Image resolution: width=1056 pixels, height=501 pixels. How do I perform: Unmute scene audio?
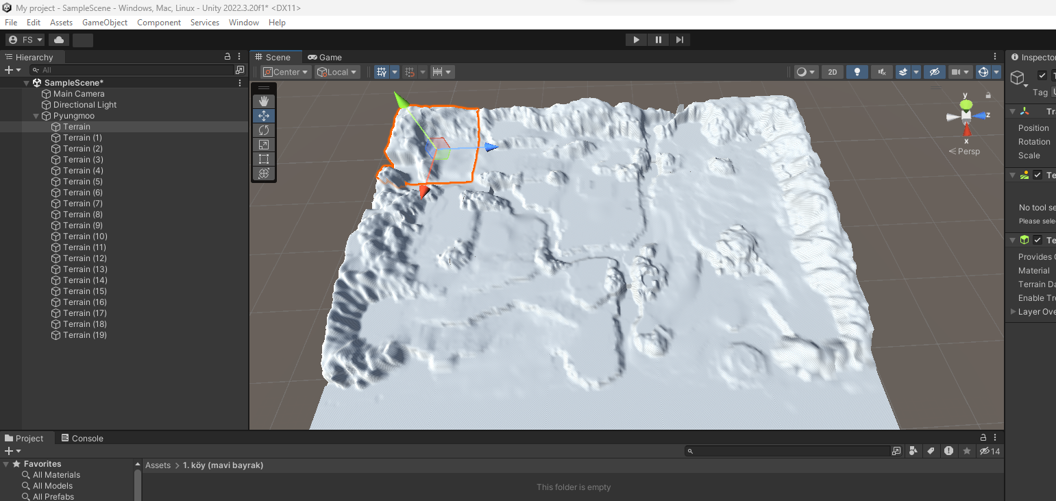click(881, 72)
